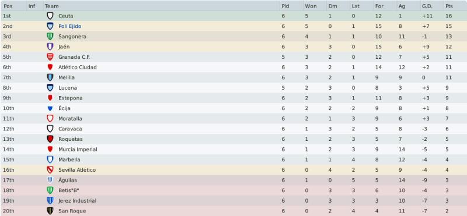Select the 12th place Caravaca row

pos(233,129)
